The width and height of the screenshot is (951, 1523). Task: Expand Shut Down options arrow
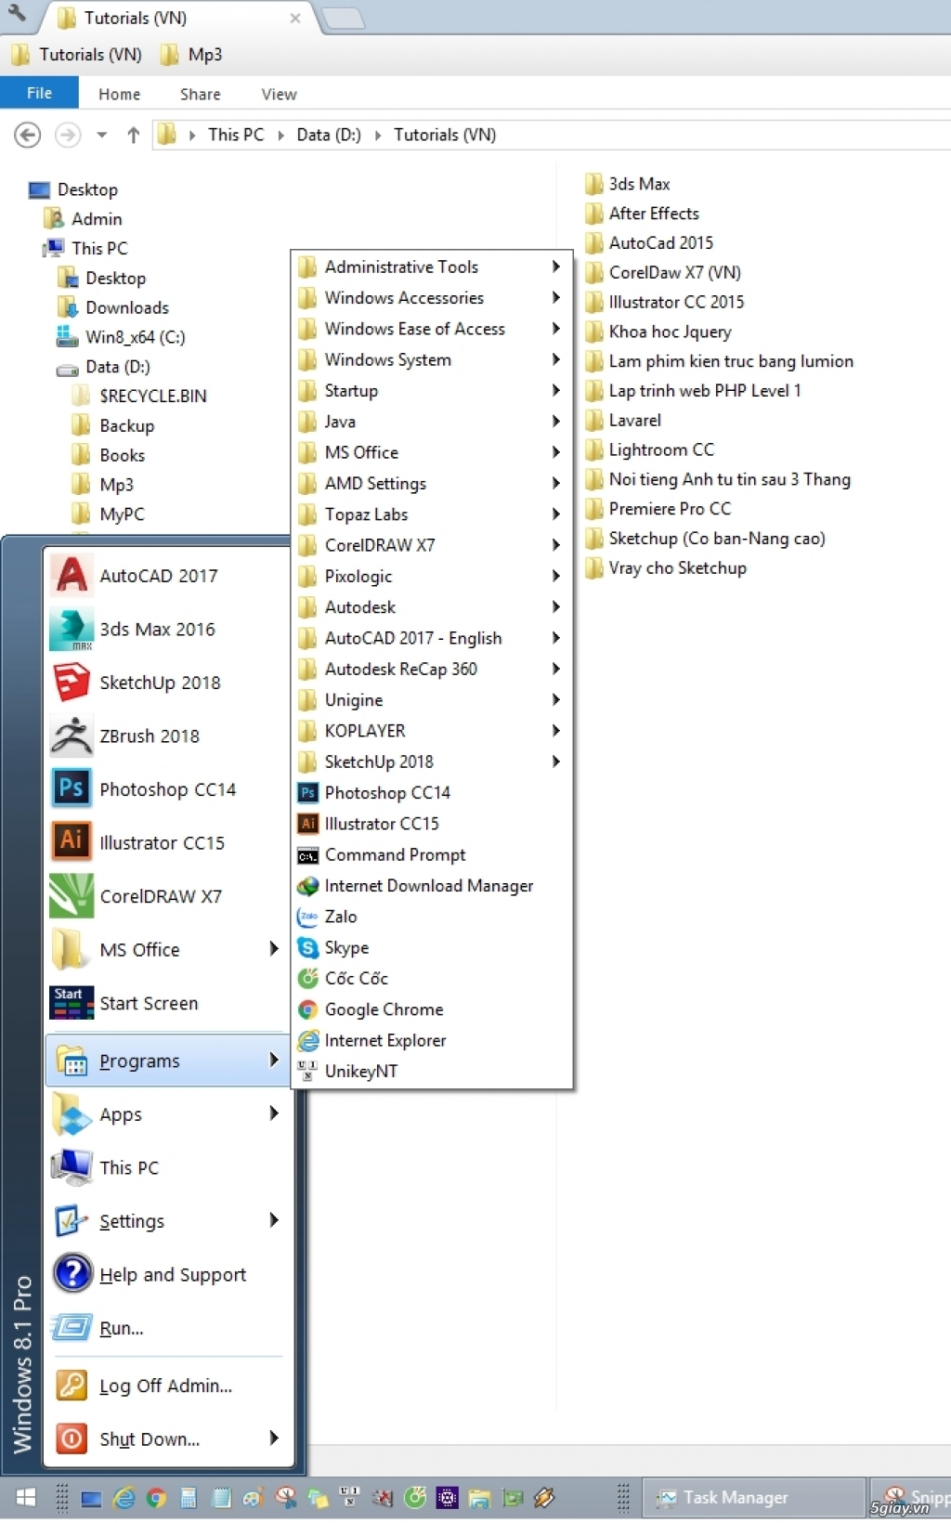(x=274, y=1438)
